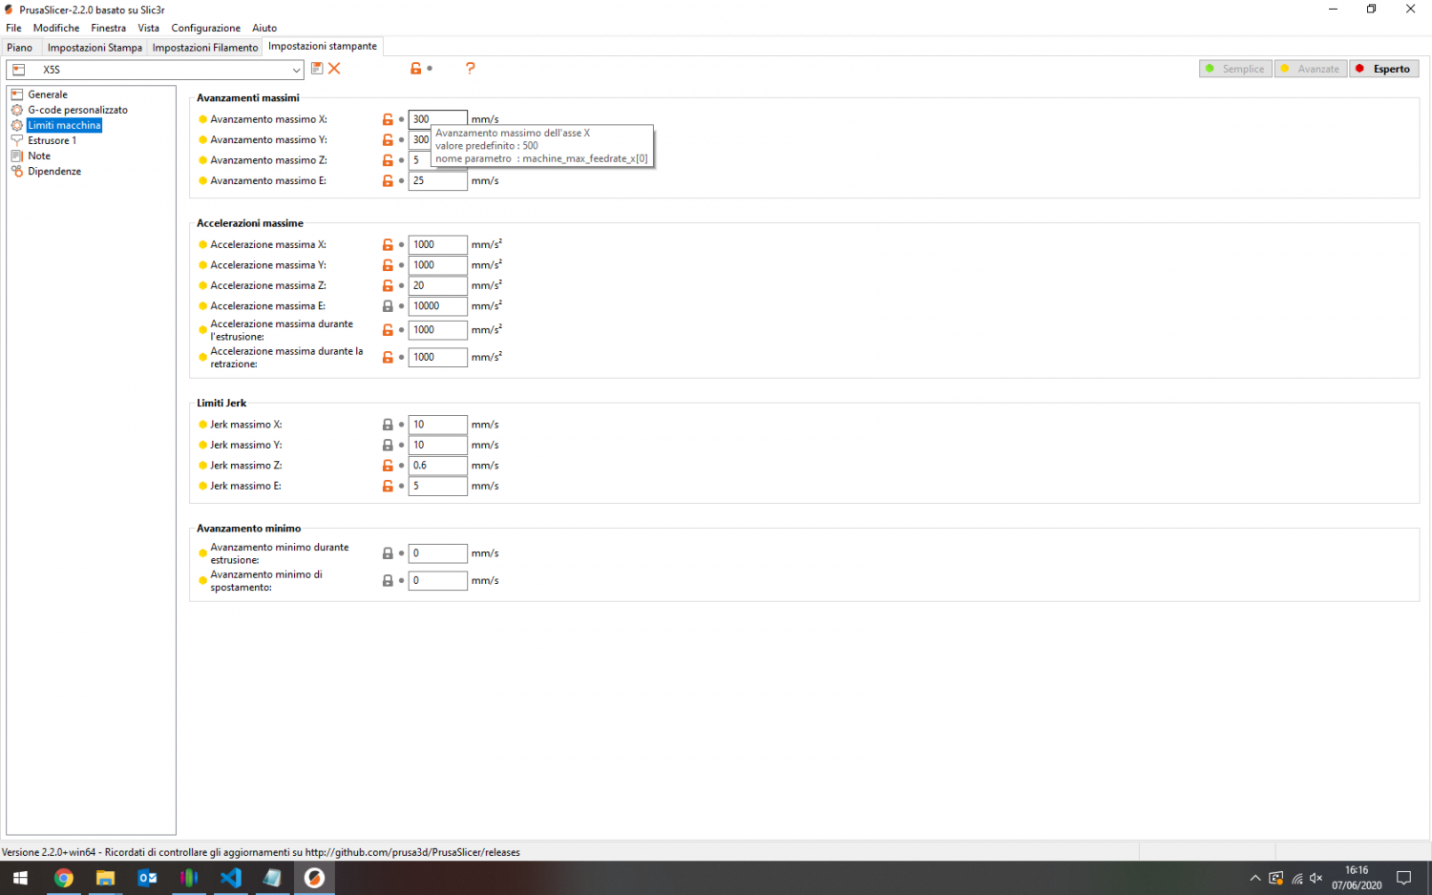The height and width of the screenshot is (895, 1432).
Task: Select Note in the settings tree
Action: [39, 156]
